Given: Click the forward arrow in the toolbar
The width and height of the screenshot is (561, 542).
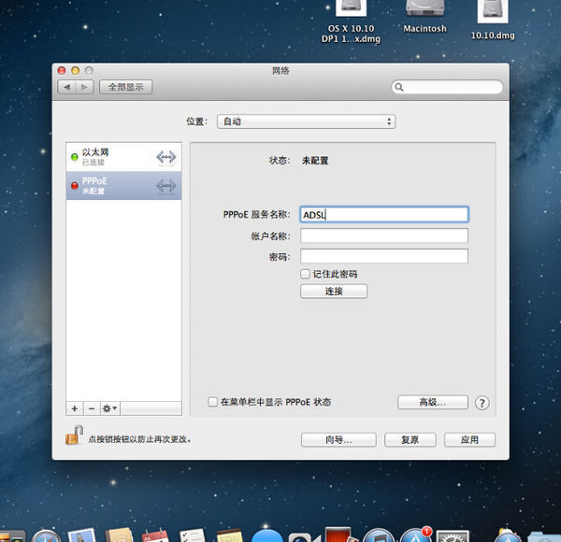Looking at the screenshot, I should click(84, 87).
